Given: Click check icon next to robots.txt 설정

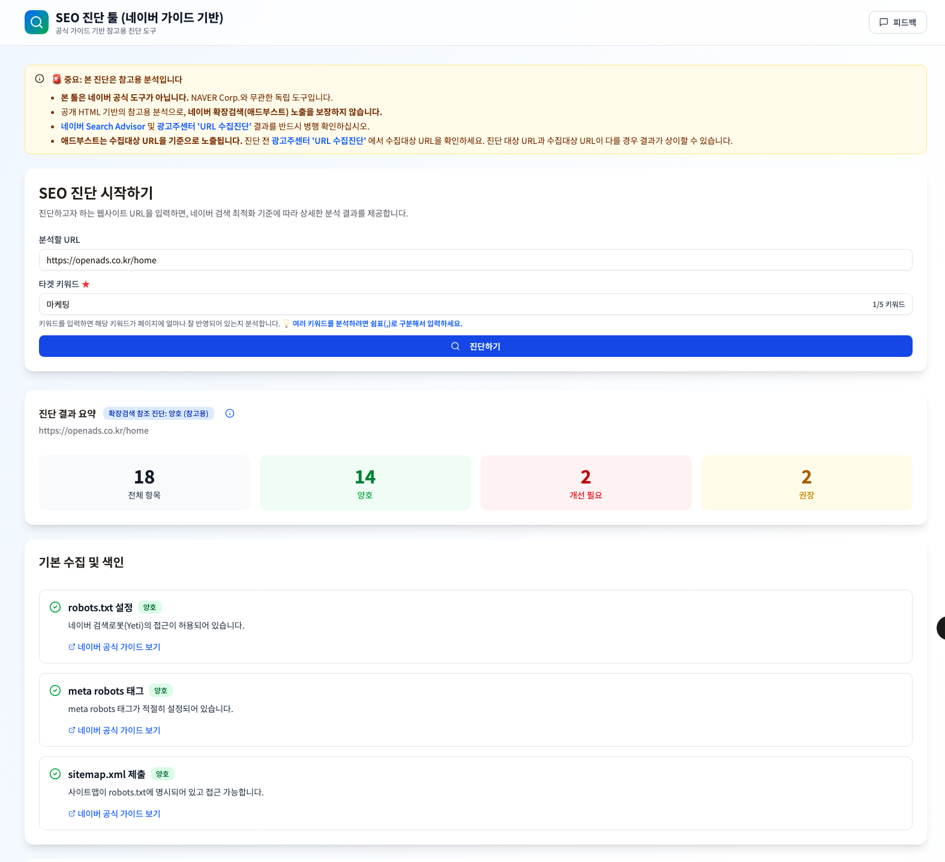Looking at the screenshot, I should 55,607.
